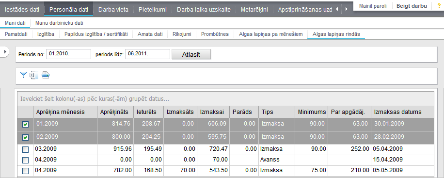The height and width of the screenshot is (178, 444).
Task: Click the 595.75 cell
Action: pyautogui.click(x=213, y=137)
